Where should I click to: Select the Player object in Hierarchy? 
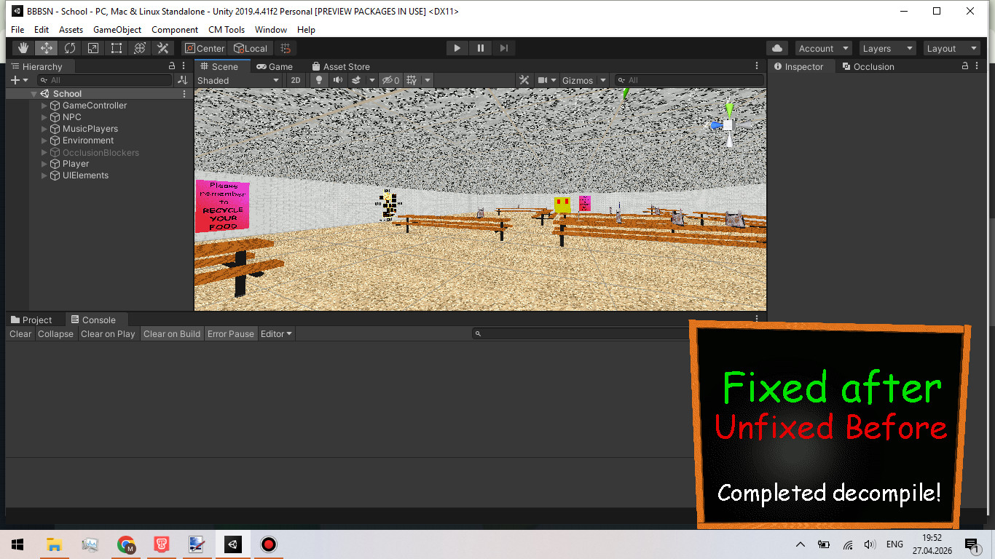point(76,164)
